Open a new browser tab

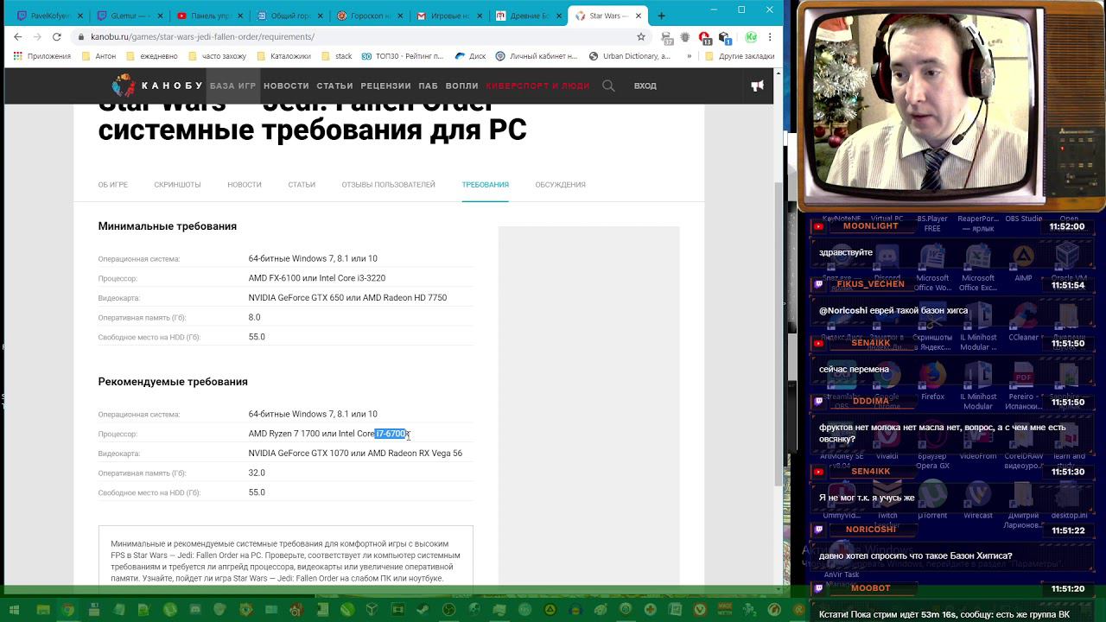pos(661,16)
